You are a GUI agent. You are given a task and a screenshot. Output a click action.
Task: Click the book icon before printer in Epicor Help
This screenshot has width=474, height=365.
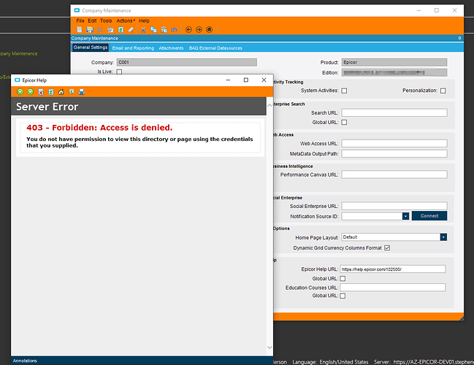pos(72,92)
